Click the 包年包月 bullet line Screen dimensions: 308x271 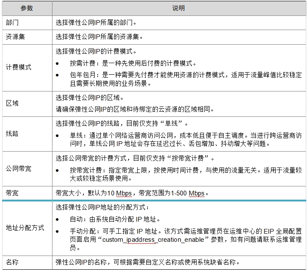186,79
